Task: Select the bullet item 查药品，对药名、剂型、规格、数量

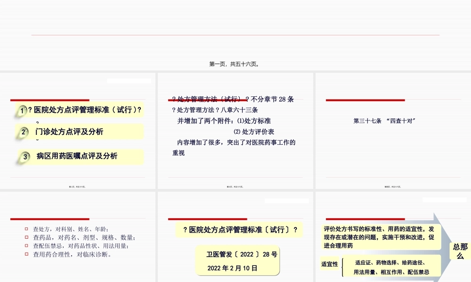Action: pyautogui.click(x=82, y=238)
